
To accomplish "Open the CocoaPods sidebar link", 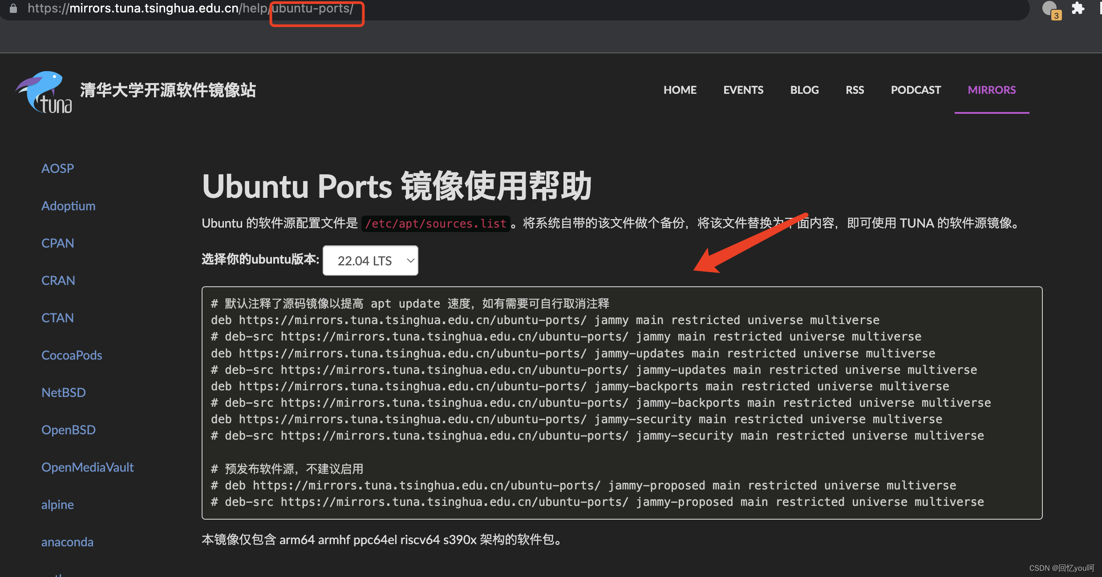I will click(x=72, y=355).
